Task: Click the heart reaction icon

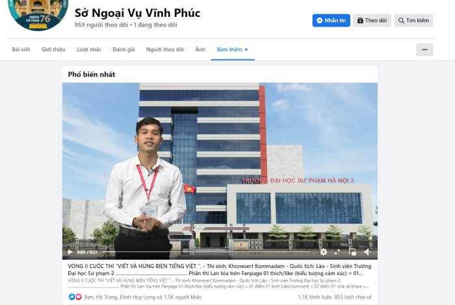Action: click(x=79, y=297)
